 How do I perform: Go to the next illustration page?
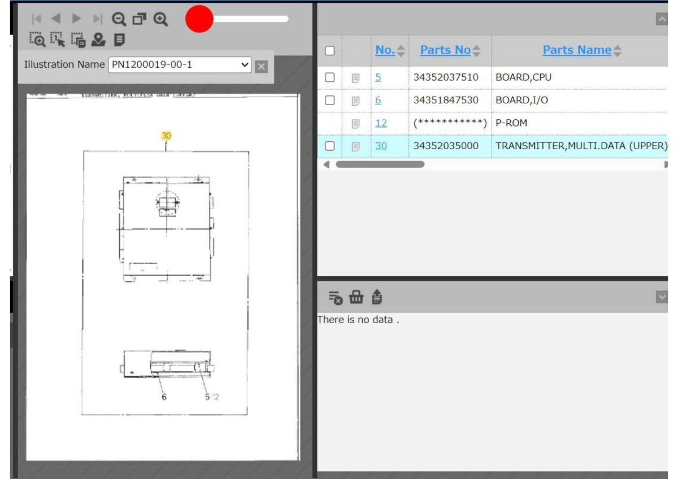76,19
